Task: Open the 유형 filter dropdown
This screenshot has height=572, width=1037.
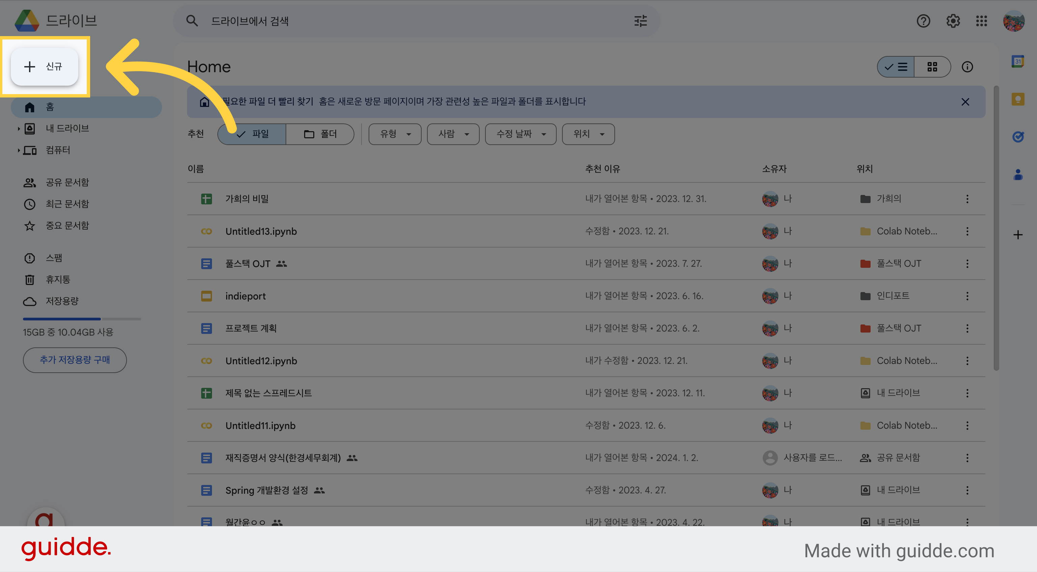Action: 395,134
